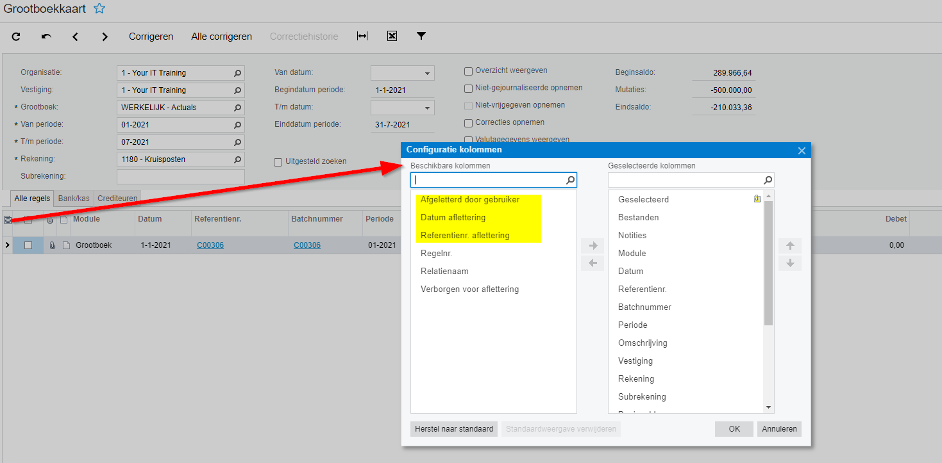Go to the previous record arrow
942x463 pixels.
point(75,37)
